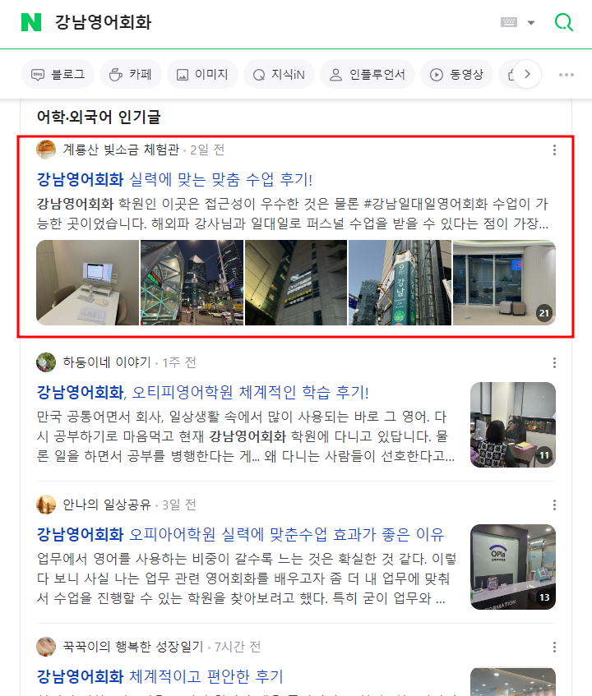The image size is (592, 696).
Task: Switch to the 블로그 tab
Action: (58, 74)
